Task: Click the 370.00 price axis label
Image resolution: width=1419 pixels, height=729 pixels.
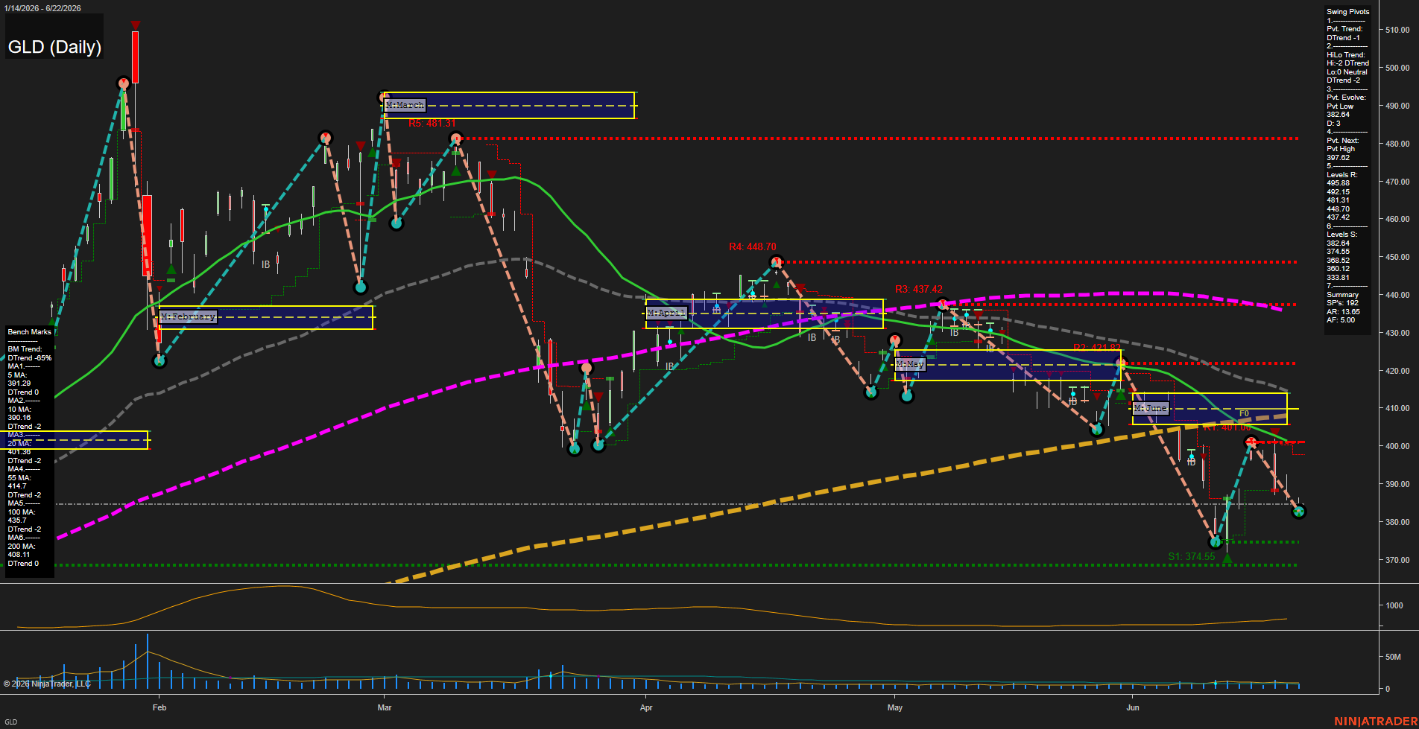Action: point(1397,560)
